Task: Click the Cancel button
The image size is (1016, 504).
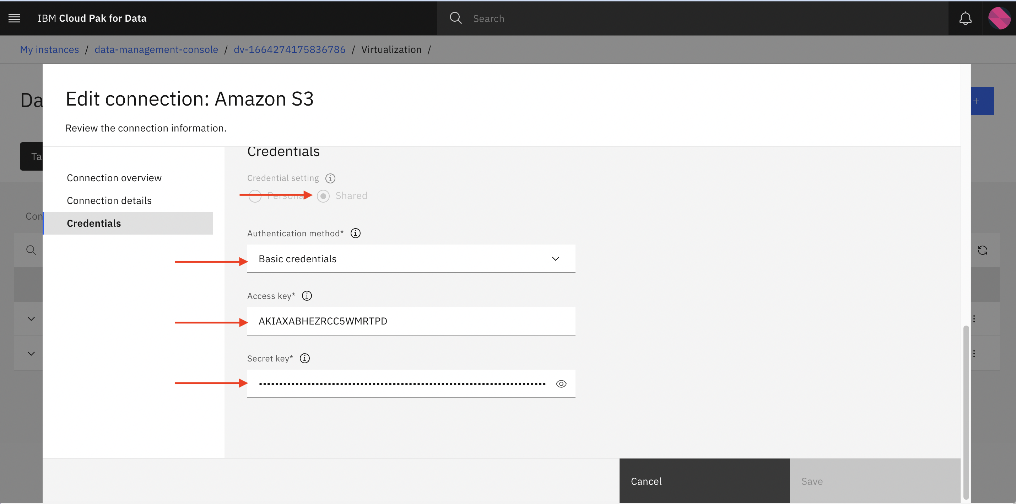Action: [704, 481]
